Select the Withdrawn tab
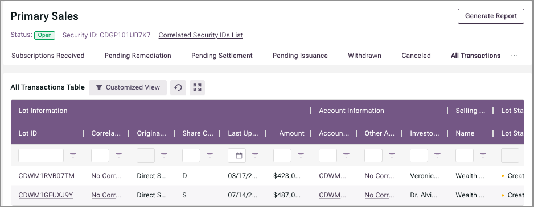The width and height of the screenshot is (534, 207). click(x=364, y=56)
